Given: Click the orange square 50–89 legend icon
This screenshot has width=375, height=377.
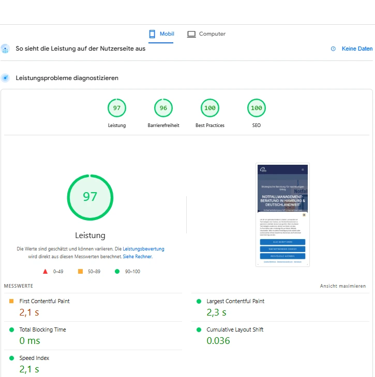Looking at the screenshot, I should pyautogui.click(x=81, y=272).
